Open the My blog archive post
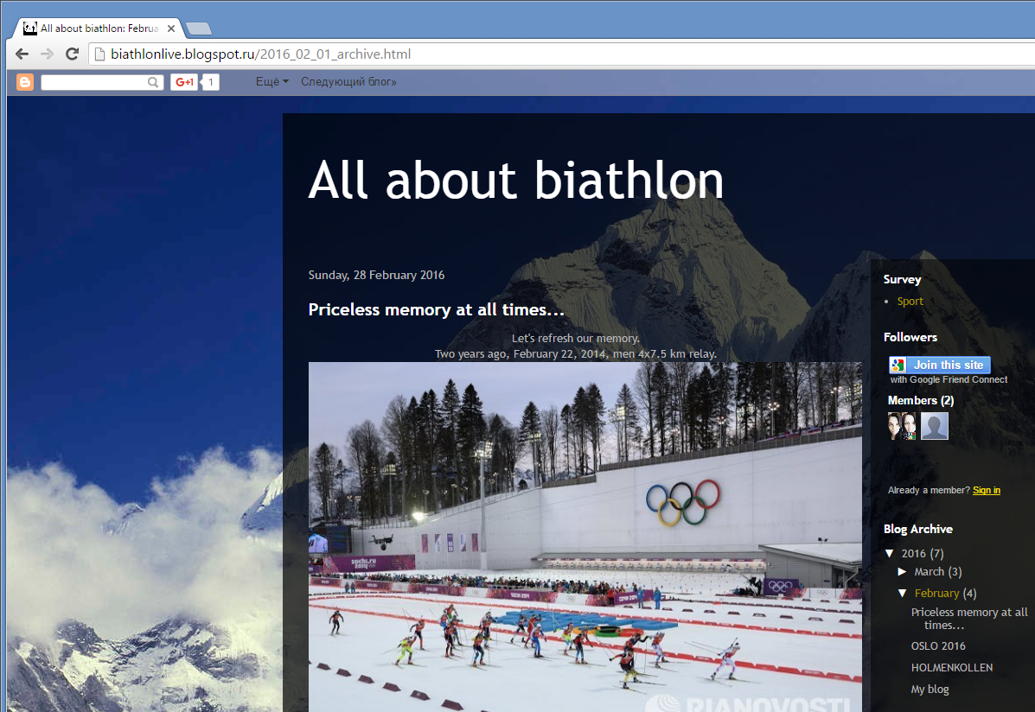Image resolution: width=1035 pixels, height=712 pixels. [x=930, y=689]
